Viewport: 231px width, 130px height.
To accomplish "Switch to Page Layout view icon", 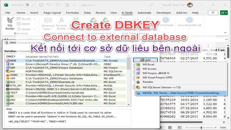I will click(x=170, y=127).
